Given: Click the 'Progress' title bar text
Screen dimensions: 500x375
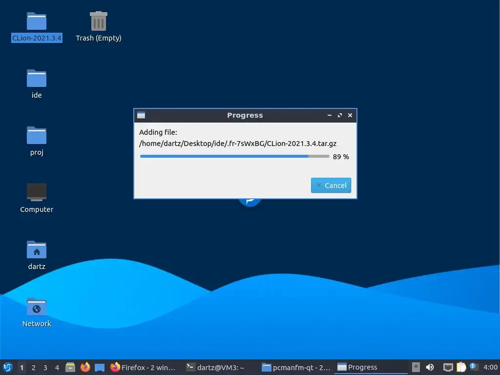Looking at the screenshot, I should coord(245,115).
